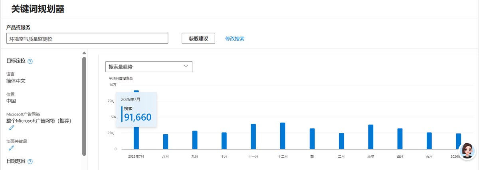Click the 九月 bar in chart
Viewport: 479px width, 170px height.
pyautogui.click(x=195, y=140)
